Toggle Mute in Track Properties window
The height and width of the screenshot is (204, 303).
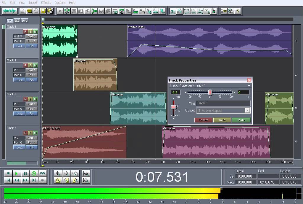241,120
